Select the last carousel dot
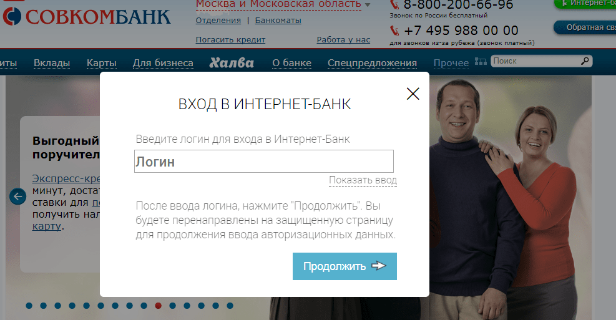The width and height of the screenshot is (616, 320). [230, 306]
